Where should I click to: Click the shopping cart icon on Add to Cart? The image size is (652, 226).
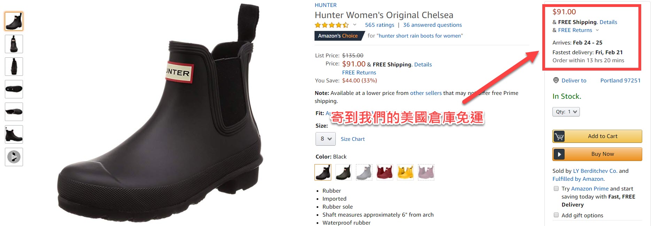pos(559,136)
